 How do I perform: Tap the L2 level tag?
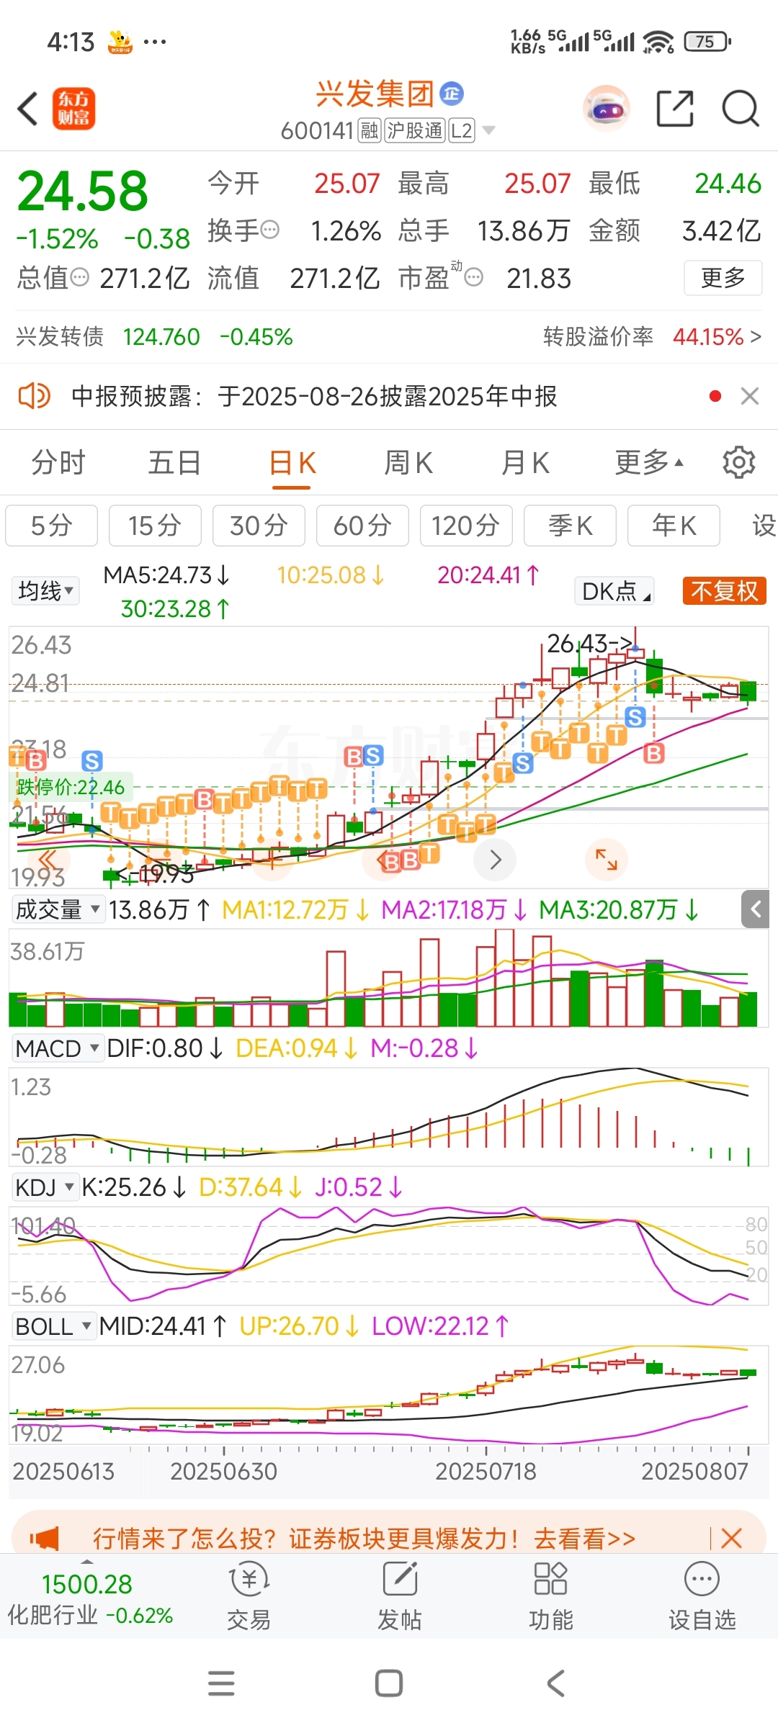[x=462, y=130]
